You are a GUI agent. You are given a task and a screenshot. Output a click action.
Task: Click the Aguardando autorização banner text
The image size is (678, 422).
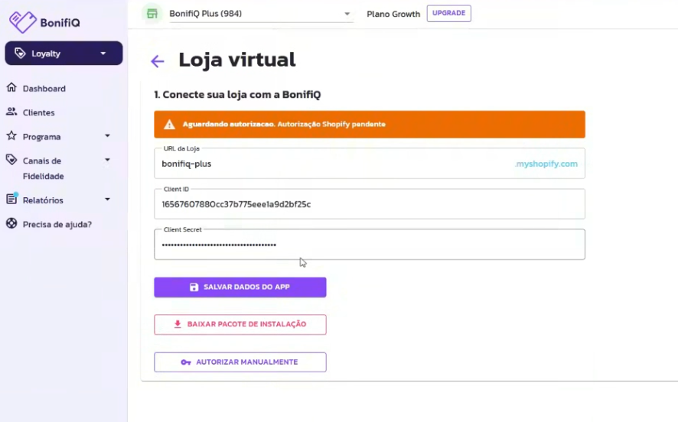(x=284, y=125)
